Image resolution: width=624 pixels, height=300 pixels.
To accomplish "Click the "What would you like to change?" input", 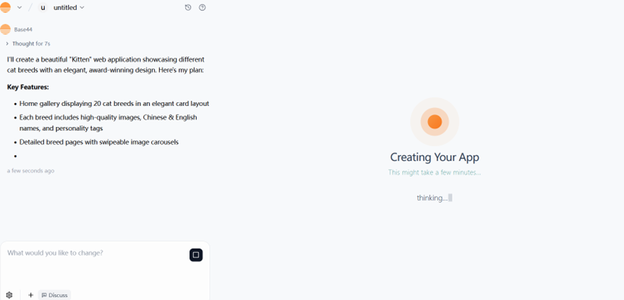I will 94,253.
